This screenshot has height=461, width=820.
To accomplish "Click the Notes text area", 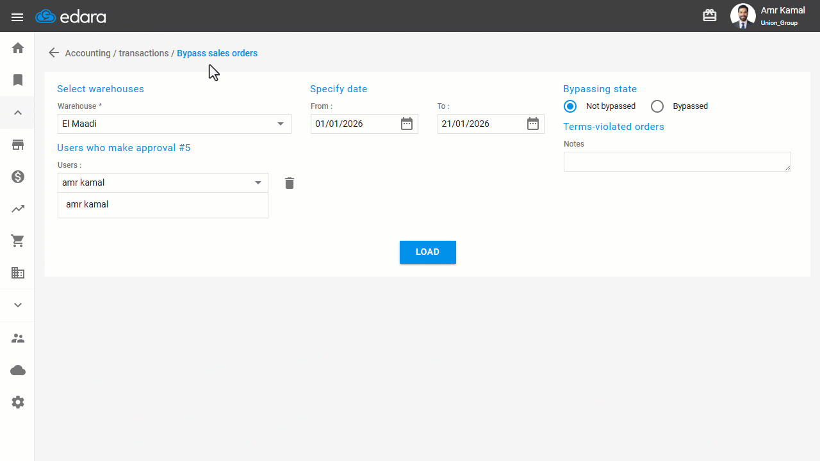I will [x=677, y=161].
